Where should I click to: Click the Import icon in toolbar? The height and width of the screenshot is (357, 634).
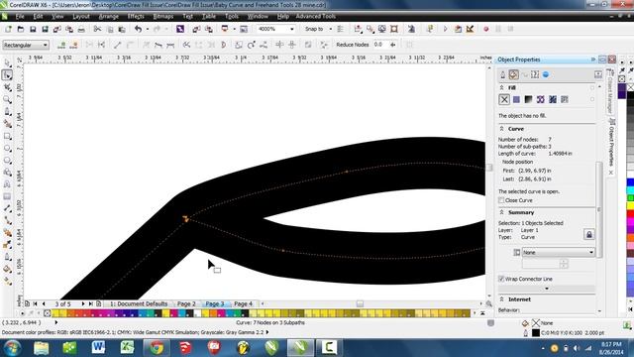[196, 29]
